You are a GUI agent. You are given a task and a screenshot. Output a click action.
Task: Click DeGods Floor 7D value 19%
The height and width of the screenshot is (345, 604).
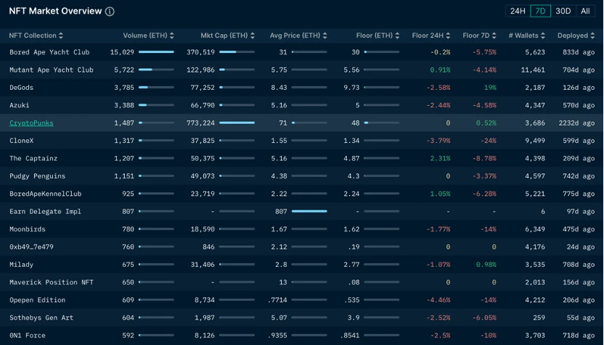(490, 88)
